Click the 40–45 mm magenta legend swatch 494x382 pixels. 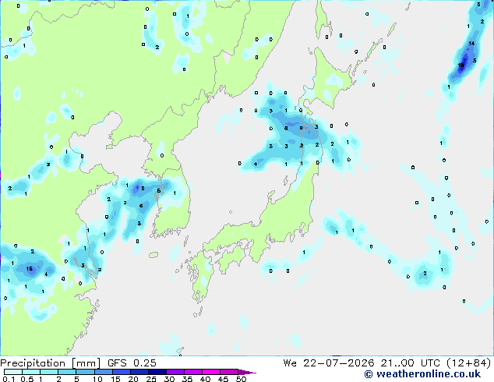(x=211, y=372)
